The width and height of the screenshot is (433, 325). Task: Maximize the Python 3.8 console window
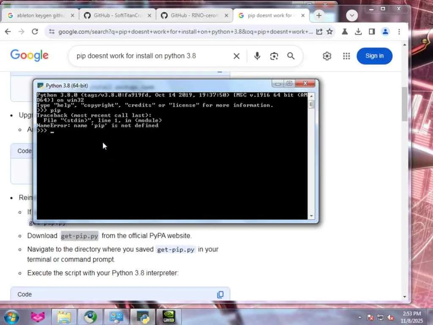coord(290,83)
